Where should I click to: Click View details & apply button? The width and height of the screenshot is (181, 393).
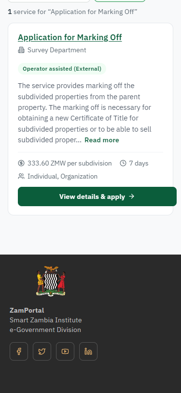97,196
